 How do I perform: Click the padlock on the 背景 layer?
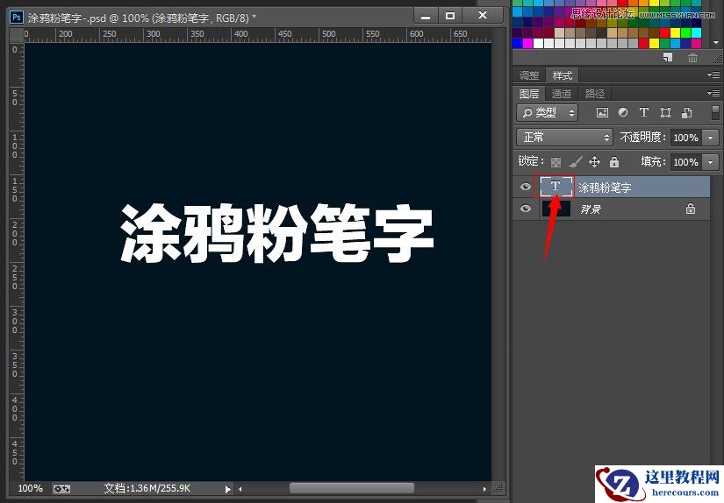[x=691, y=209]
